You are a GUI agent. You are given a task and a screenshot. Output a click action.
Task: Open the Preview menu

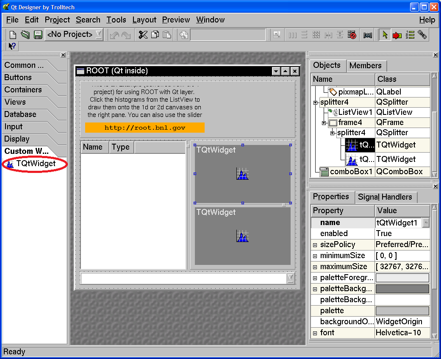(x=176, y=20)
